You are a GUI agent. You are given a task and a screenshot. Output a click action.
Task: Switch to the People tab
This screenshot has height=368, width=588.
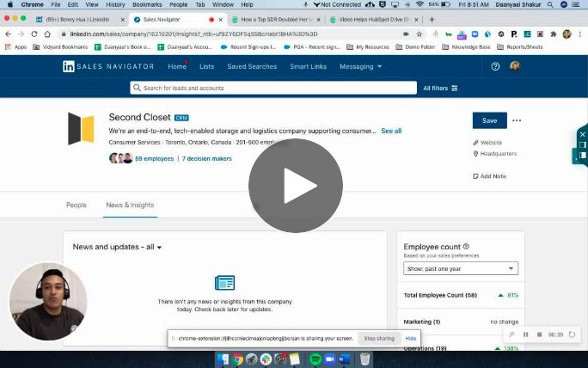pos(77,205)
